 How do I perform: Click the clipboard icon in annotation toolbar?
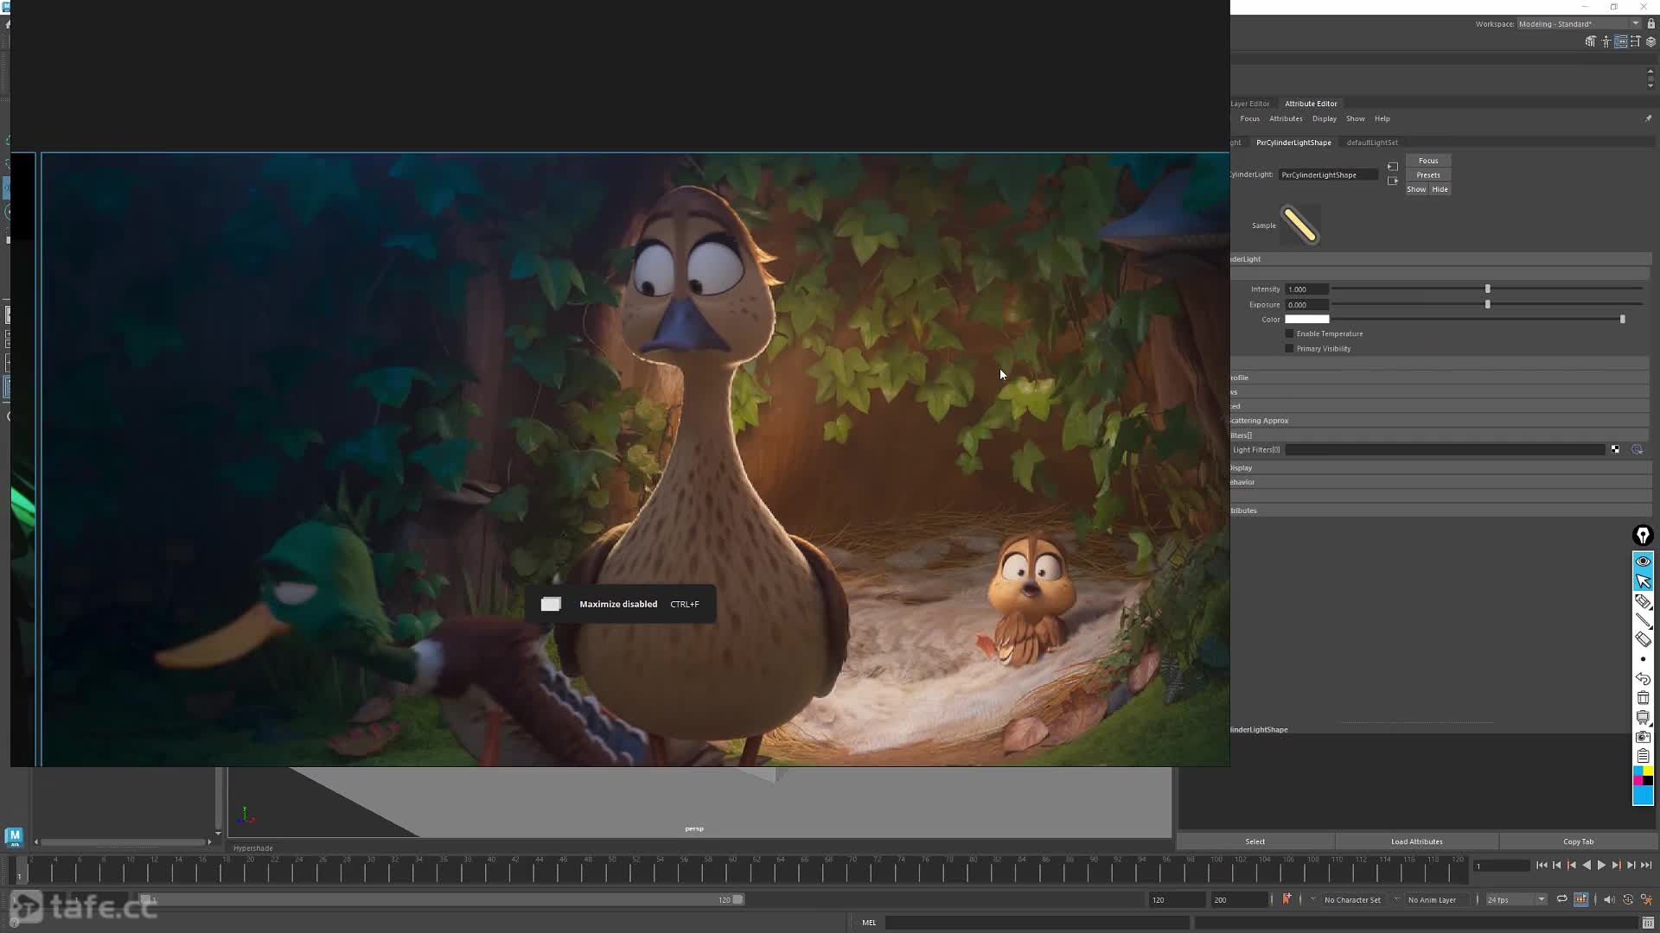pos(1643,756)
